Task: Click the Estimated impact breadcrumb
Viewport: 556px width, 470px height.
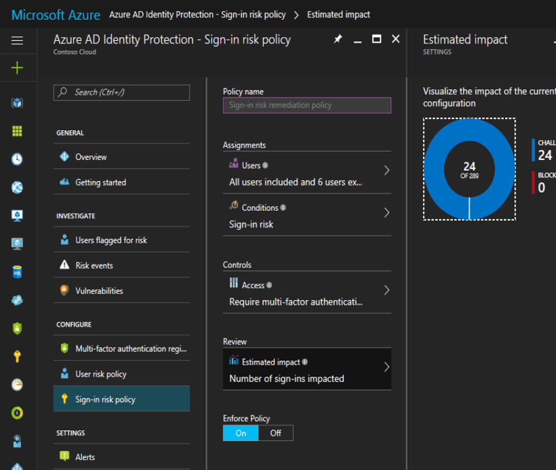Action: 338,14
